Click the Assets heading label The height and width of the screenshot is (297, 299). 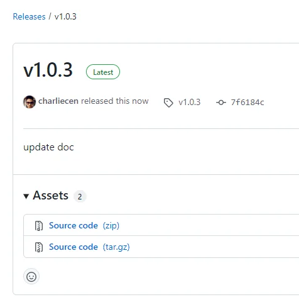(x=50, y=196)
